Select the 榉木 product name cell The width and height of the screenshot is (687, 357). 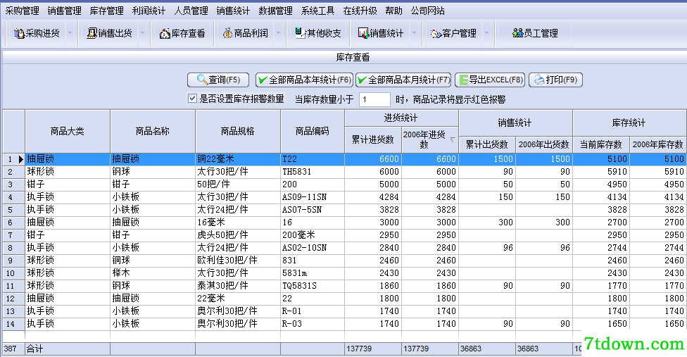pyautogui.click(x=153, y=273)
